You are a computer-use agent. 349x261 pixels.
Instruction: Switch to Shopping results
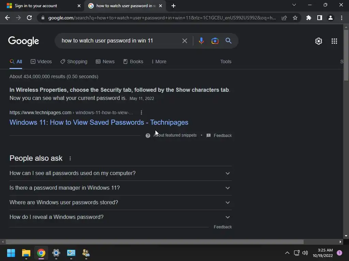tap(74, 62)
